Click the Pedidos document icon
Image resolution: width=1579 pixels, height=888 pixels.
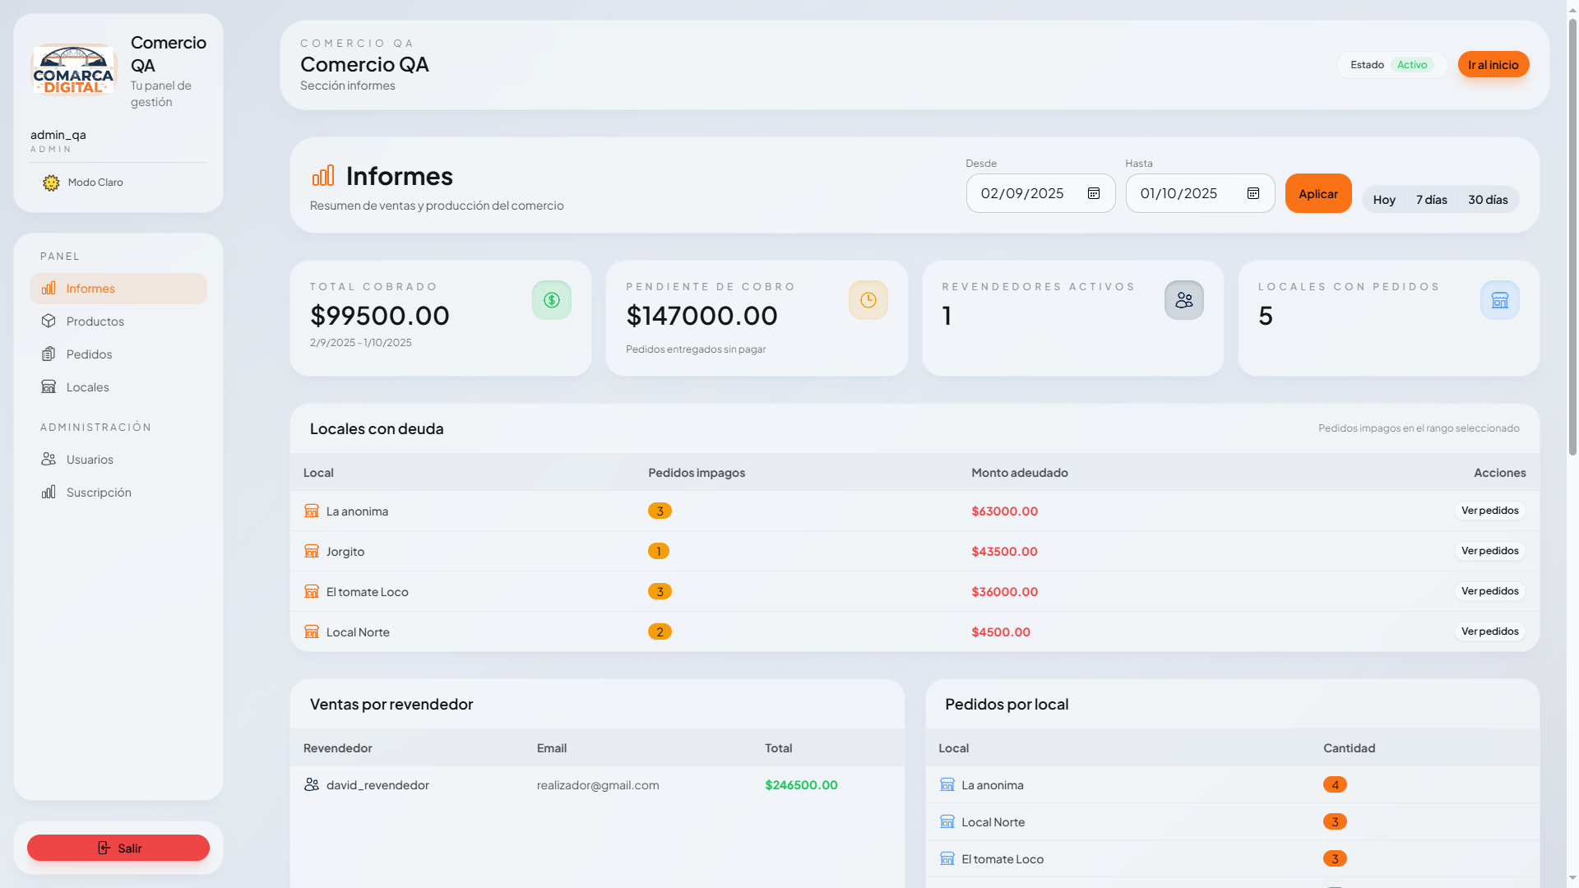click(x=50, y=354)
